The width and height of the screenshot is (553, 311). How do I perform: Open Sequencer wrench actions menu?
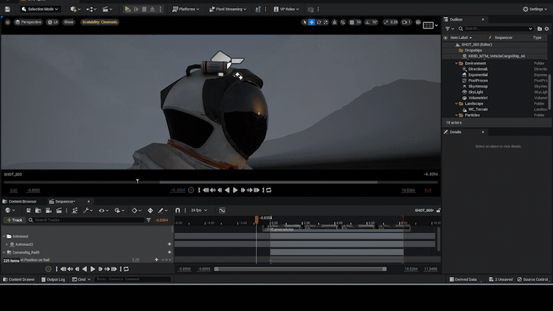pyautogui.click(x=88, y=211)
